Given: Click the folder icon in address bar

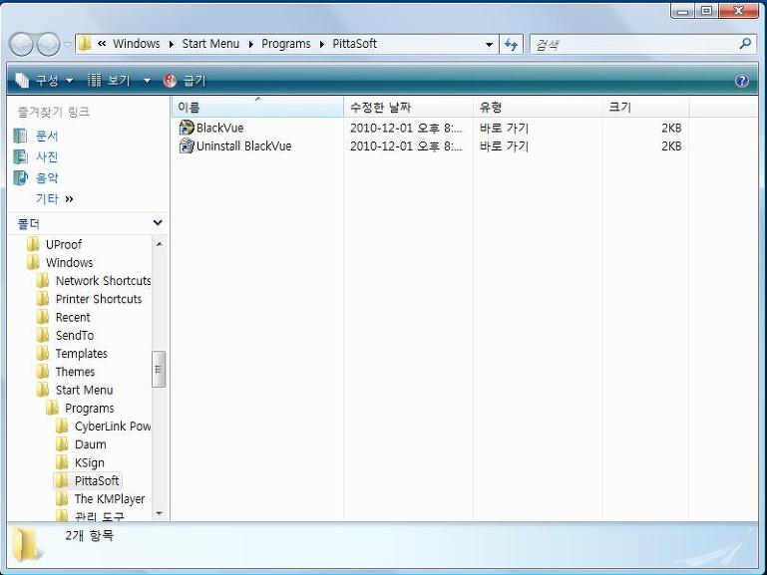Looking at the screenshot, I should 85,44.
